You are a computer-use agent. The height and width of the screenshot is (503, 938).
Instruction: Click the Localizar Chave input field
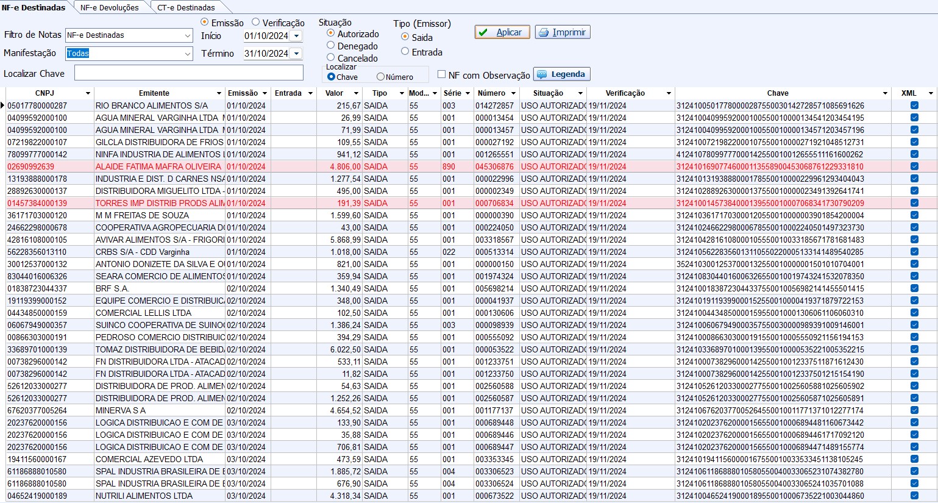188,73
